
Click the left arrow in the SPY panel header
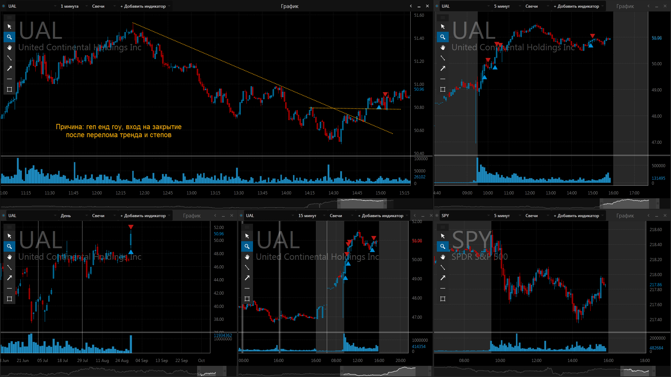(649, 215)
